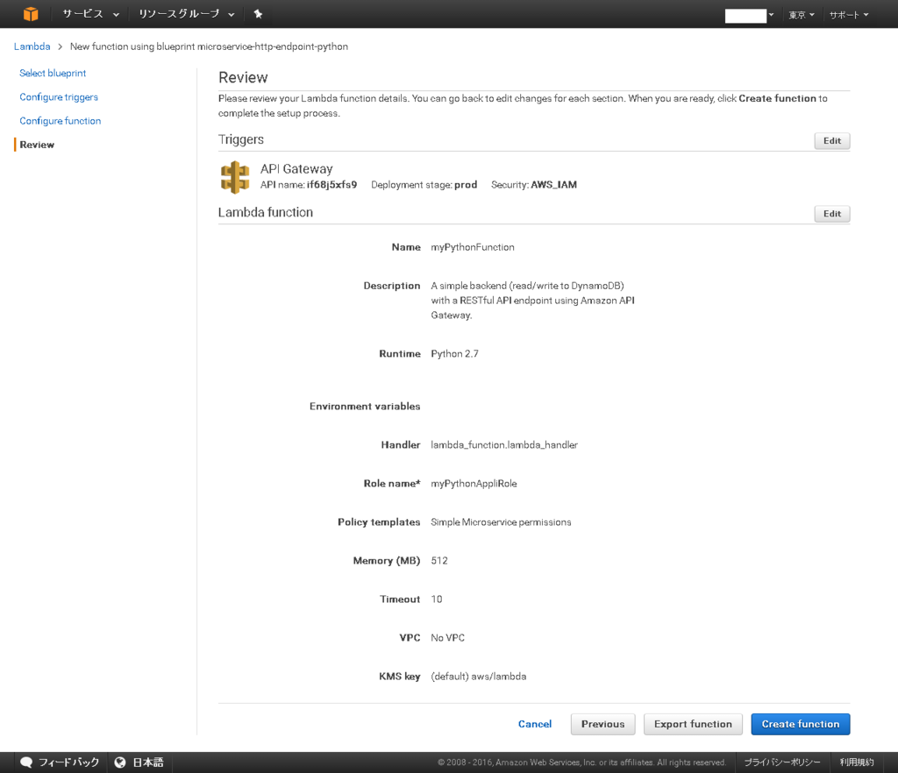The width and height of the screenshot is (898, 773).
Task: Open the account name dropdown
Action: pyautogui.click(x=749, y=15)
